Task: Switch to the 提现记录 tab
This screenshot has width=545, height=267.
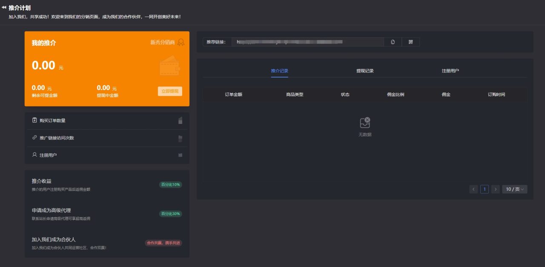Action: [365, 71]
